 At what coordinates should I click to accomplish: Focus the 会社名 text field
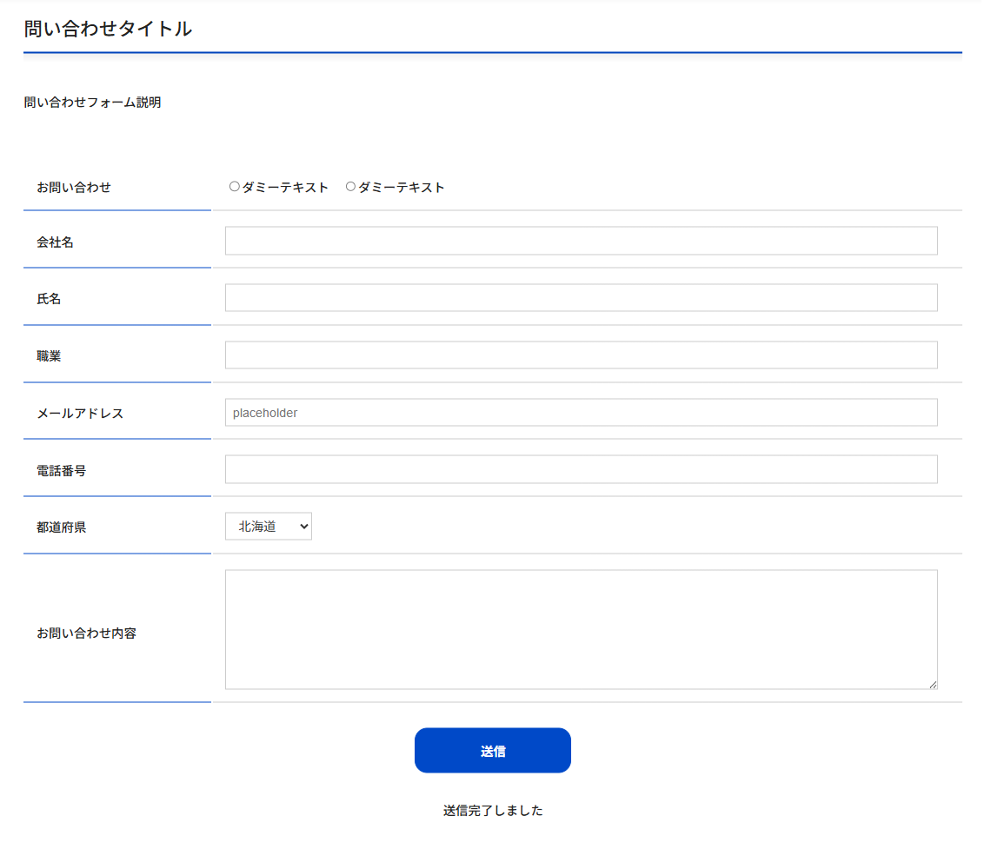pyautogui.click(x=581, y=241)
